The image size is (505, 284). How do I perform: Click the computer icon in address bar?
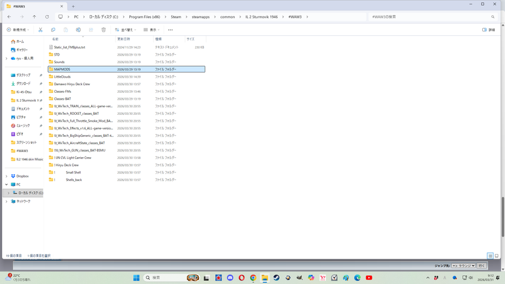[60, 17]
